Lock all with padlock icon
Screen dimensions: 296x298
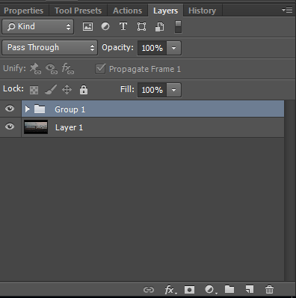[84, 89]
